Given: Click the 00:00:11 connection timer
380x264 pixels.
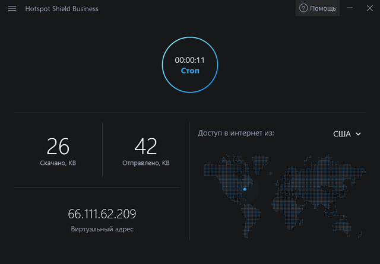Looking at the screenshot, I should click(x=190, y=60).
